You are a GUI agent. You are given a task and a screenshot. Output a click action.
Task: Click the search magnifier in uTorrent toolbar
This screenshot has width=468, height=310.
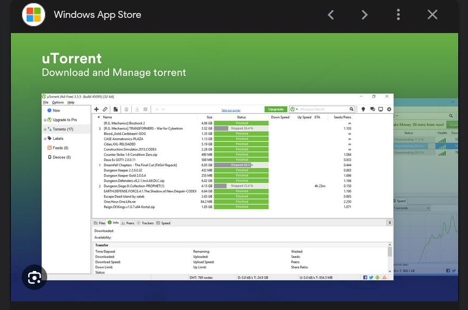coord(351,109)
